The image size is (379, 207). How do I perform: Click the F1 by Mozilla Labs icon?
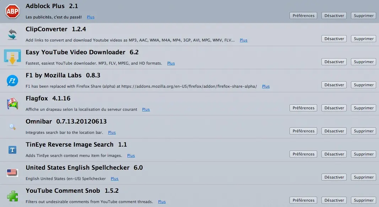click(12, 80)
